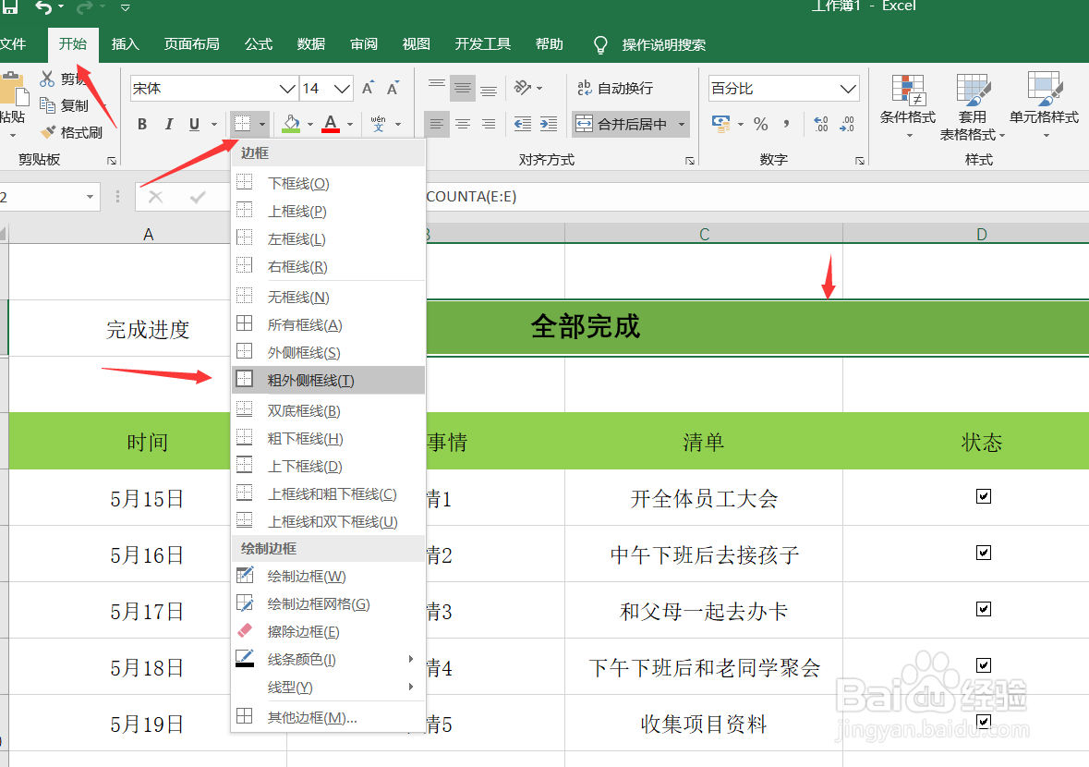Toggle the checkbox next to 中午下班后去接孩子
This screenshot has width=1089, height=767.
(x=983, y=553)
